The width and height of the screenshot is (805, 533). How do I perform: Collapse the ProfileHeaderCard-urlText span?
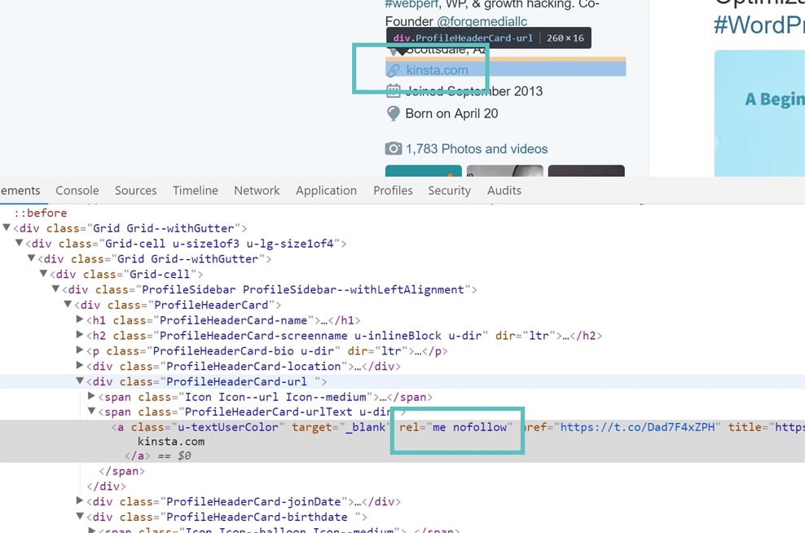pos(91,412)
